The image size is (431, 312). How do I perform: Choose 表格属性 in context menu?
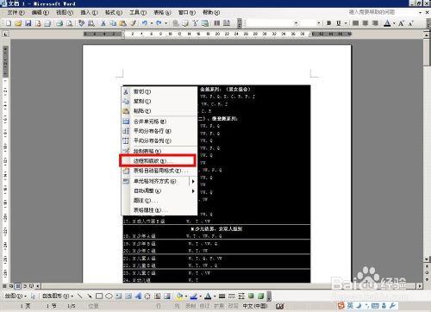click(x=159, y=210)
